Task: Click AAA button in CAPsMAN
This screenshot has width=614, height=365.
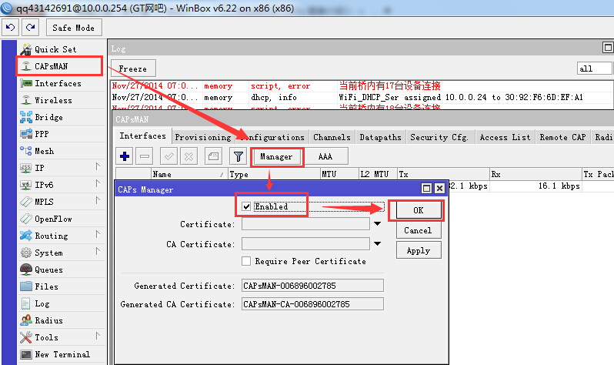Action: pyautogui.click(x=325, y=156)
